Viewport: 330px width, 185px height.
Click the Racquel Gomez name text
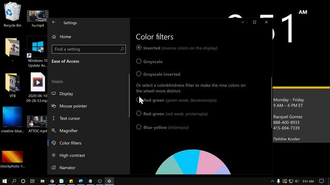coord(288,117)
